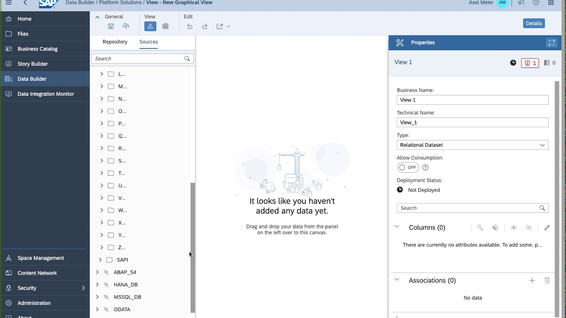Screen dimensions: 566x318
Task: Deploy the view with the cloud-upload icon
Action: pos(126,26)
